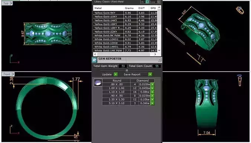
Task: Click the 7.04 dimension in bottom-right viewport
Action: (207, 133)
